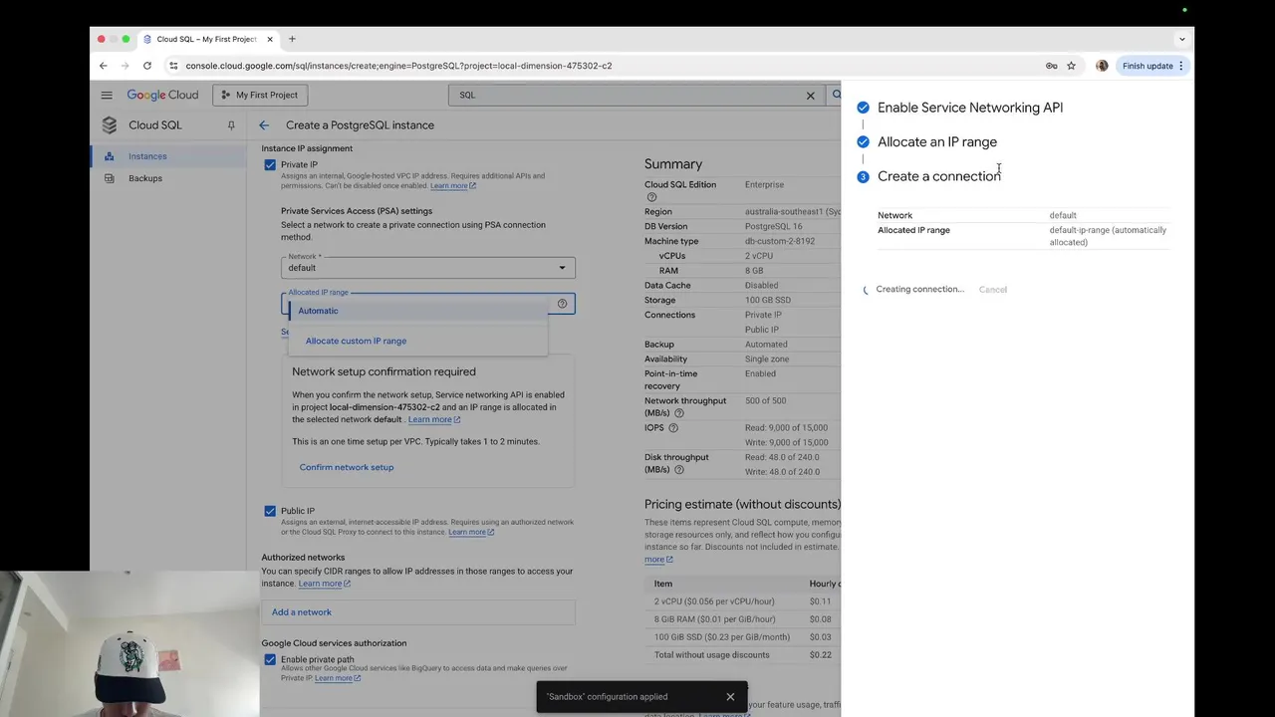Open Learn more link in network setup box
Screen dimensions: 1275x717
(x=434, y=419)
